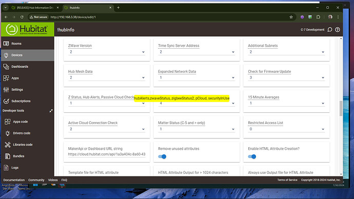Open the Settings sliders icon
The height and width of the screenshot is (199, 354).
point(6,90)
